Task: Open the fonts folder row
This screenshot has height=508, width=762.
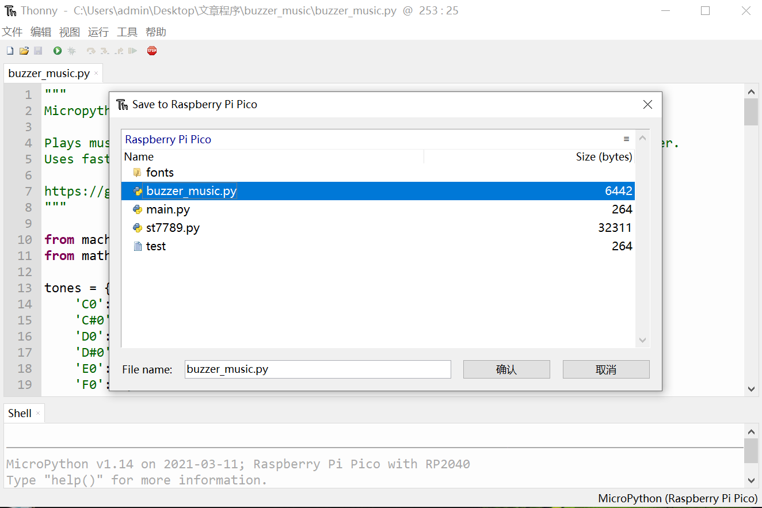Action: pos(378,173)
